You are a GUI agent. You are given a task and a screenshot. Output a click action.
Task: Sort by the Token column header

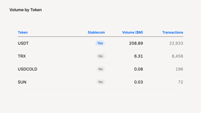[23, 32]
